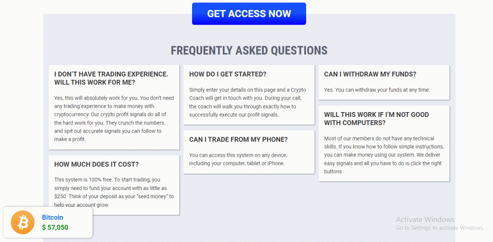The width and height of the screenshot is (493, 242).
Task: Select the 'How do I get started?' heading
Action: (228, 75)
